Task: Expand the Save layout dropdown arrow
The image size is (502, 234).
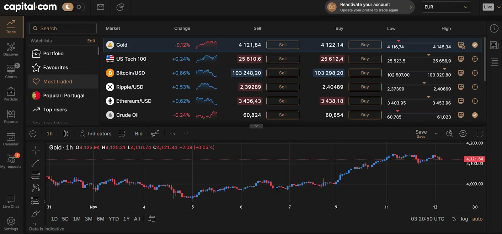Action: click(x=436, y=134)
